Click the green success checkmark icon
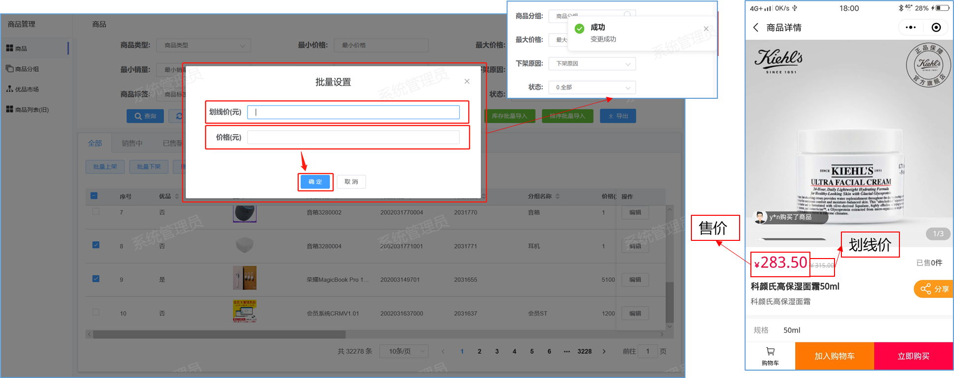Viewport: 954px width, 378px height. (580, 29)
